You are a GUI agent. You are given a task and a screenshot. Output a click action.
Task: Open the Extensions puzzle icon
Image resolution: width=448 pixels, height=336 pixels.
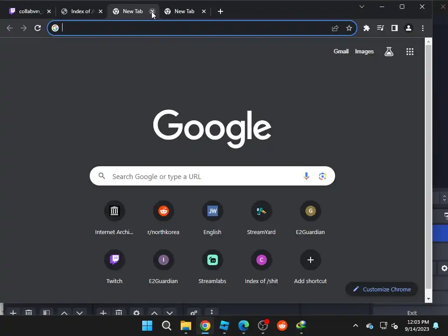point(366,28)
